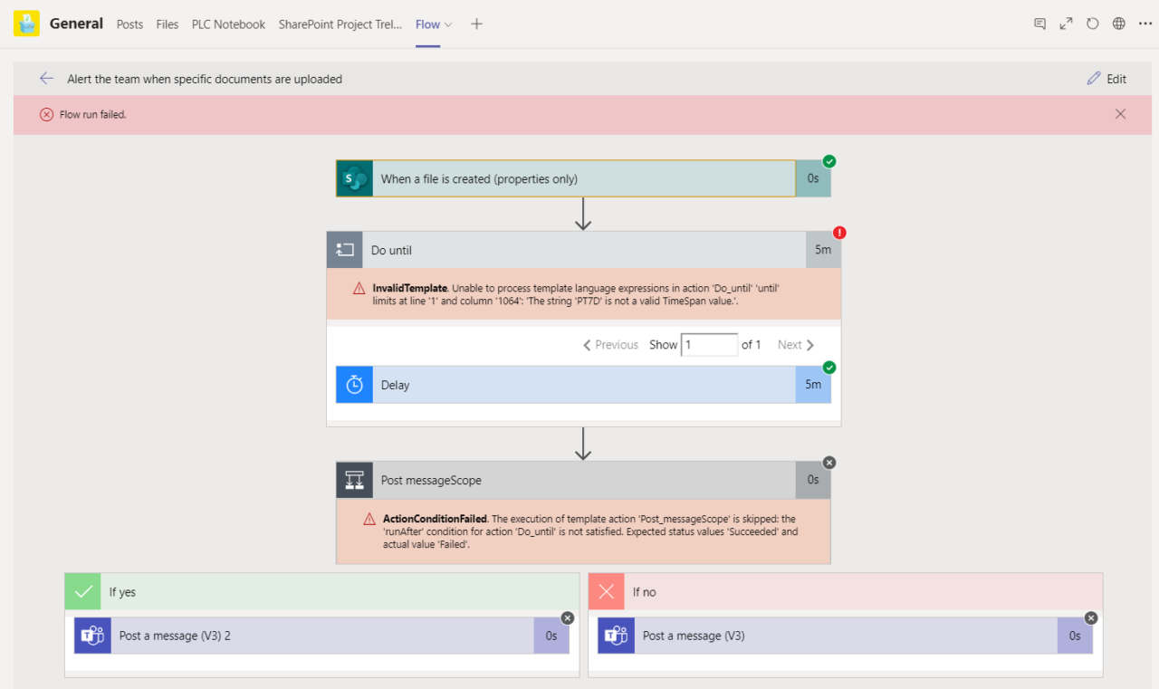This screenshot has height=689, width=1159.
Task: Click the clock icon on the Delay action
Action: pos(354,384)
